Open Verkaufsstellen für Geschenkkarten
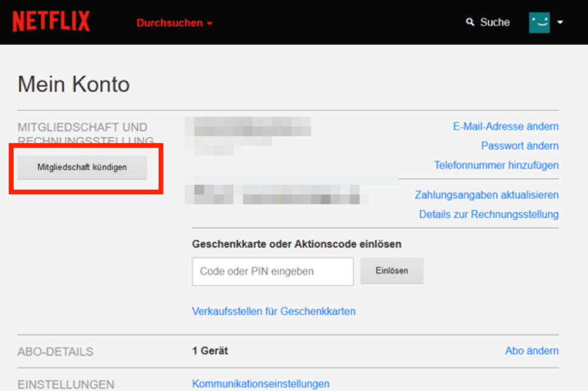 [x=274, y=311]
